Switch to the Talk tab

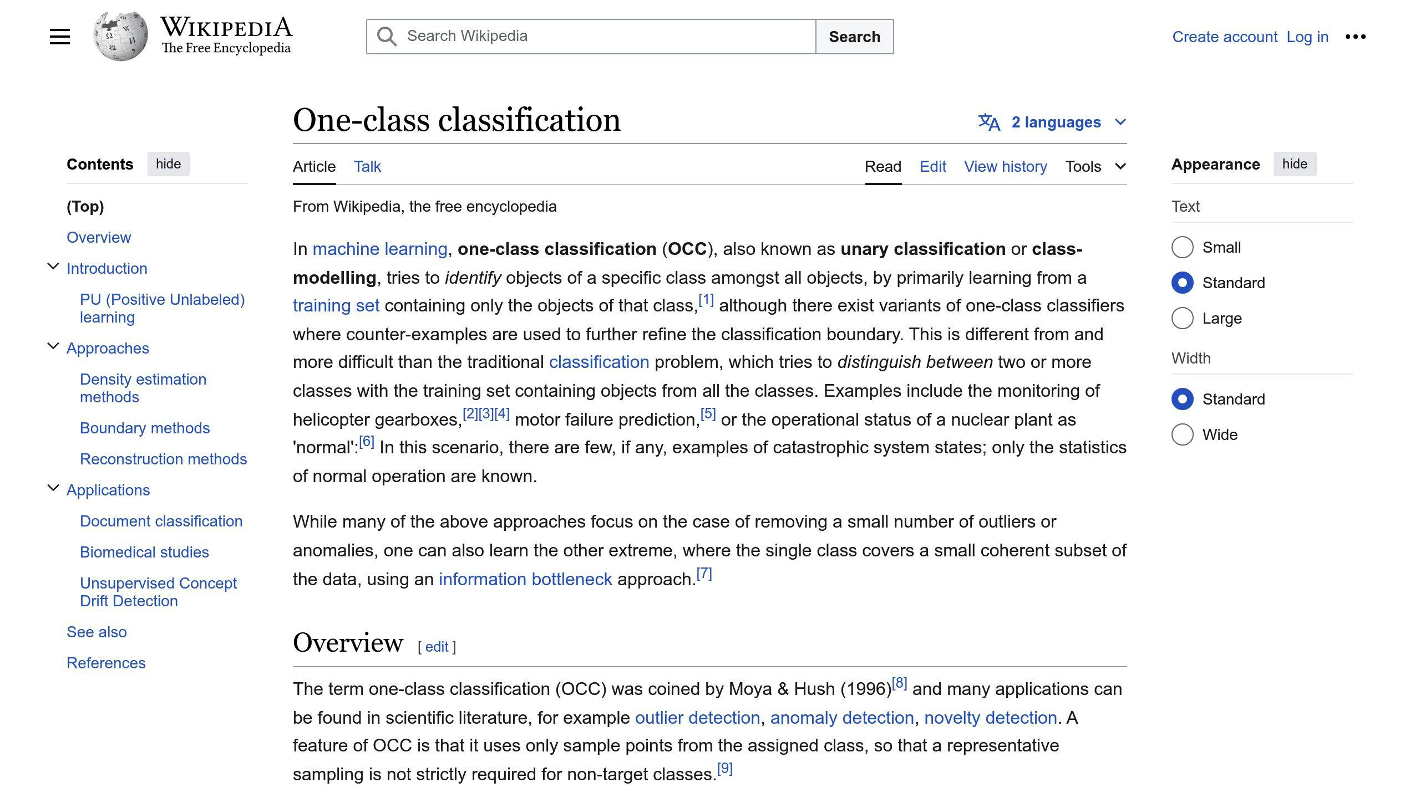coord(368,166)
